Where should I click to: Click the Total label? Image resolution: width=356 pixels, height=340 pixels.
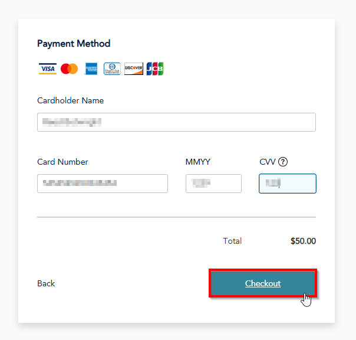[232, 241]
